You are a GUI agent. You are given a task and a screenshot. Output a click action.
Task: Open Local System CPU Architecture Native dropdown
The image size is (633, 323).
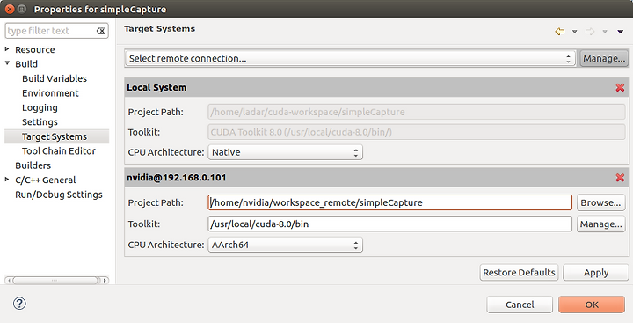point(285,152)
